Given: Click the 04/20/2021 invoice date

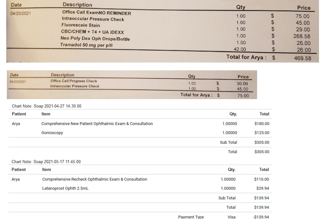Looking at the screenshot, I should (x=21, y=13).
